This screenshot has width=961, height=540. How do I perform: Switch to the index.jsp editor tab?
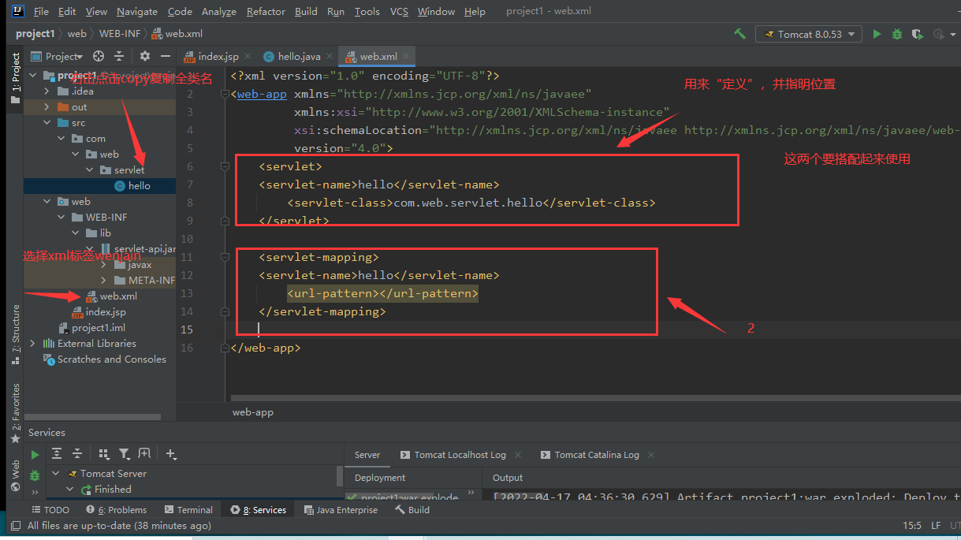(x=218, y=56)
